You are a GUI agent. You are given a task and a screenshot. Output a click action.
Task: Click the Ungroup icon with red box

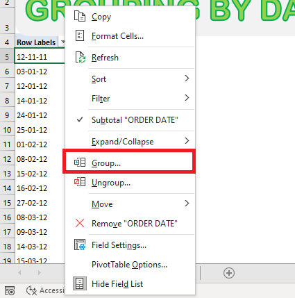[80, 182]
